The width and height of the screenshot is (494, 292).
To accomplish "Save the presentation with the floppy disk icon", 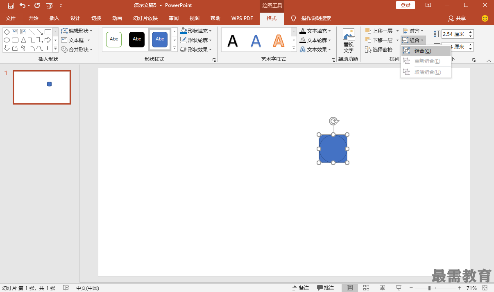I will coord(11,5).
